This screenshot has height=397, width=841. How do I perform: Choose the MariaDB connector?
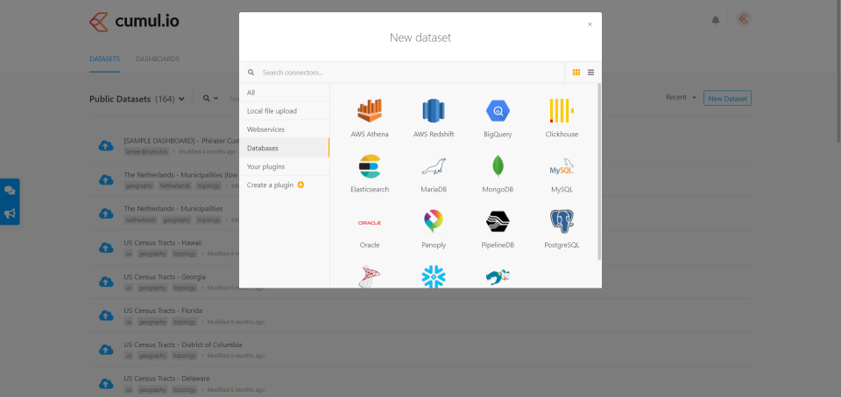click(x=434, y=174)
